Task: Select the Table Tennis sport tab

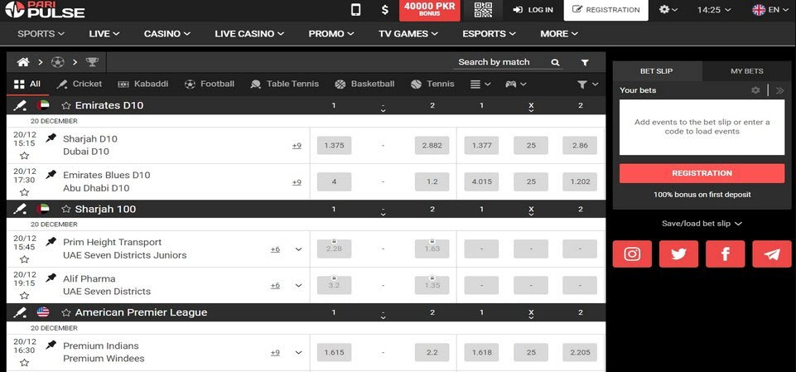Action: (x=285, y=85)
